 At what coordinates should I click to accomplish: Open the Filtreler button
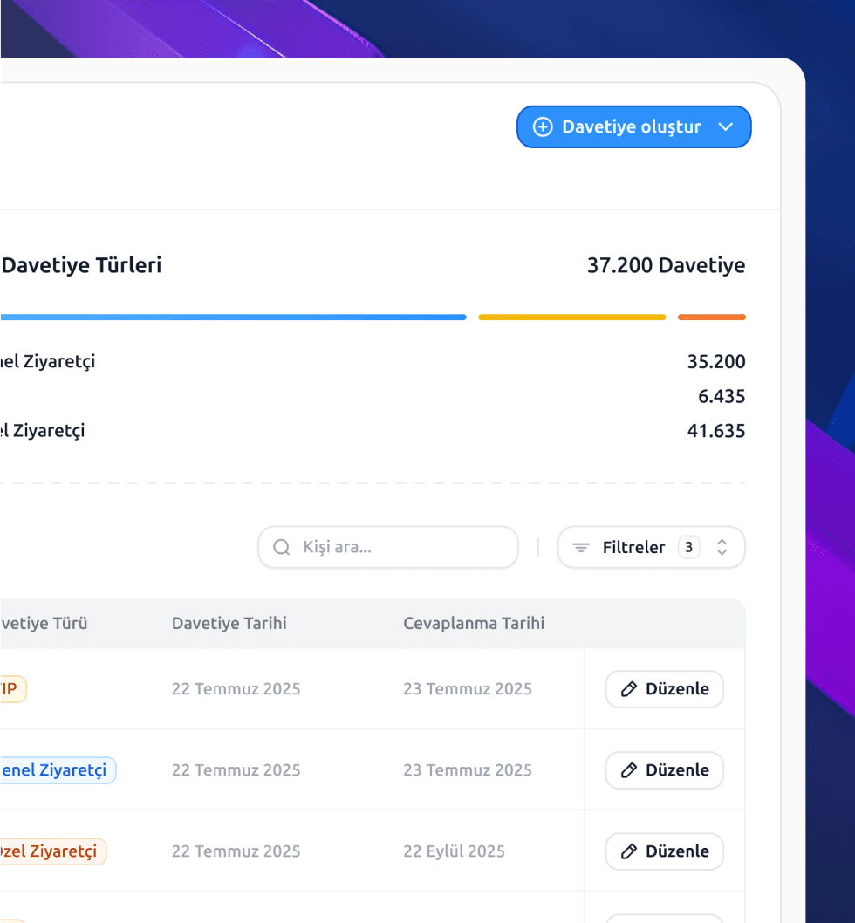click(633, 547)
